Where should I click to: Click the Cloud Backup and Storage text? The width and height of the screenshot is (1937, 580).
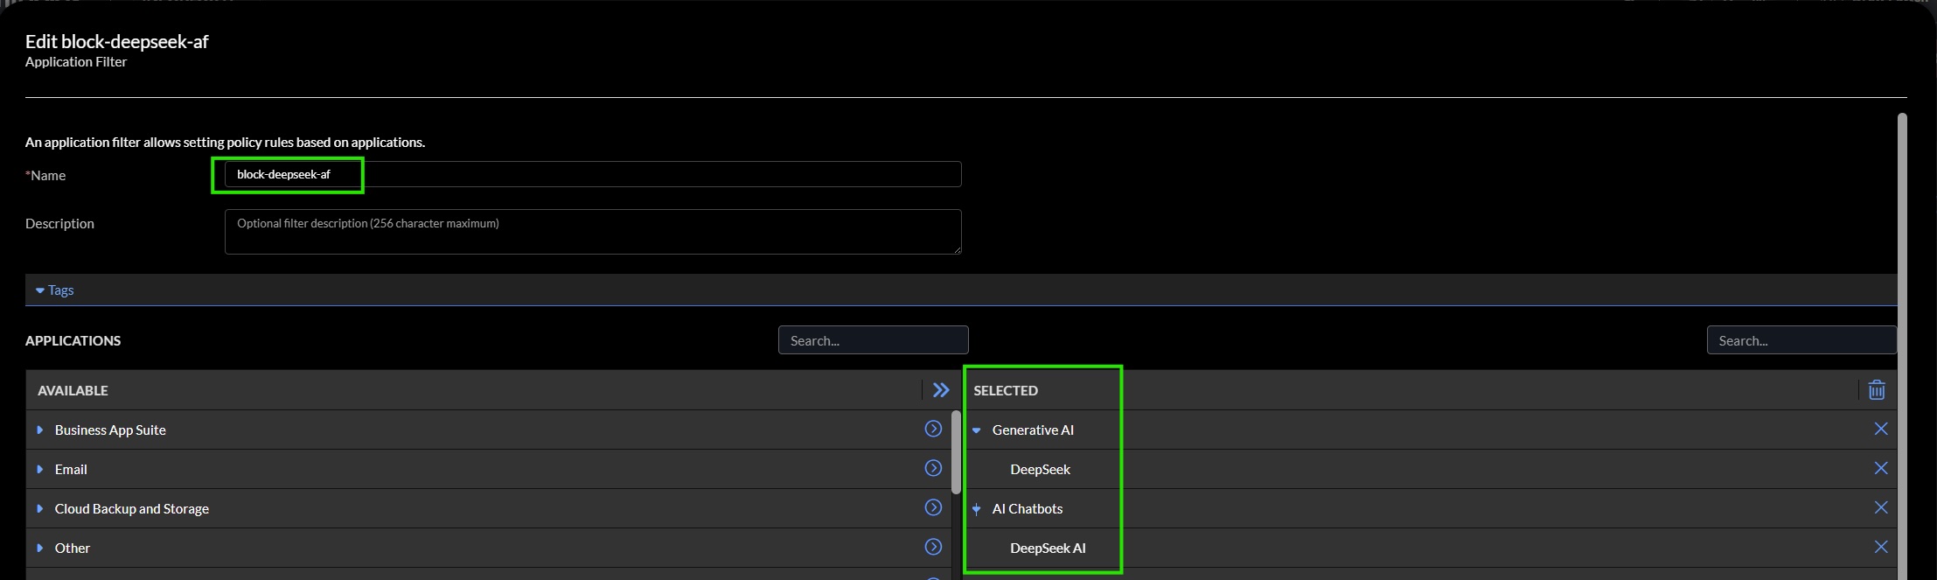132,508
